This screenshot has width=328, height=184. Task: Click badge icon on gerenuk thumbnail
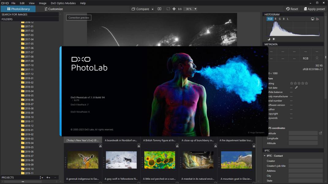point(100,145)
